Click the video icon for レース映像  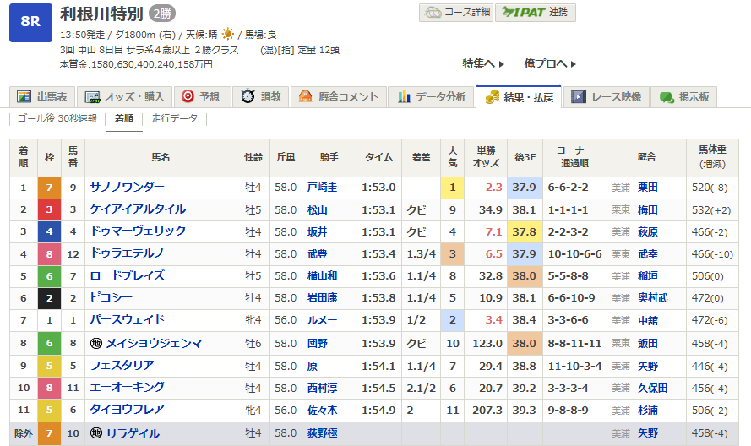(x=578, y=96)
